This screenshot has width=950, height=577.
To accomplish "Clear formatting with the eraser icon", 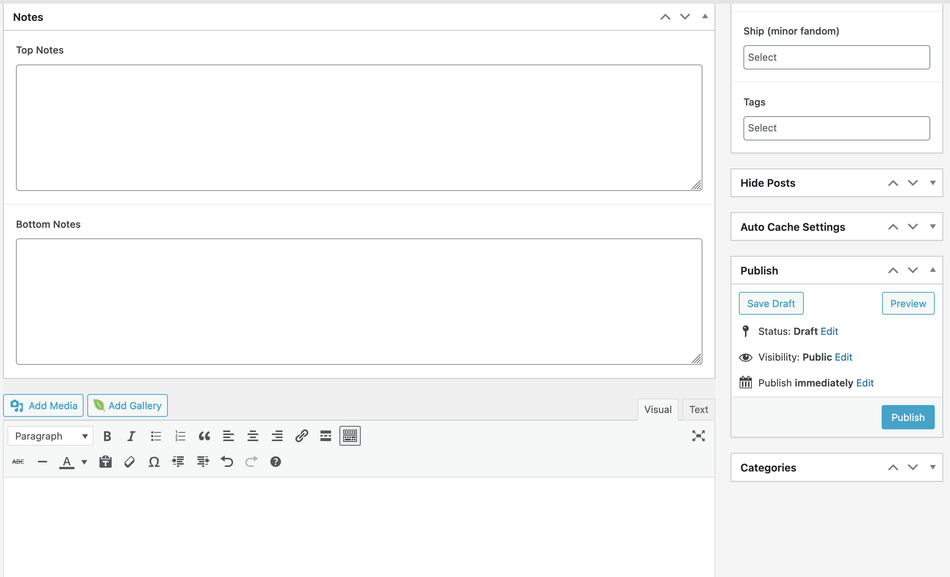I will pyautogui.click(x=129, y=461).
